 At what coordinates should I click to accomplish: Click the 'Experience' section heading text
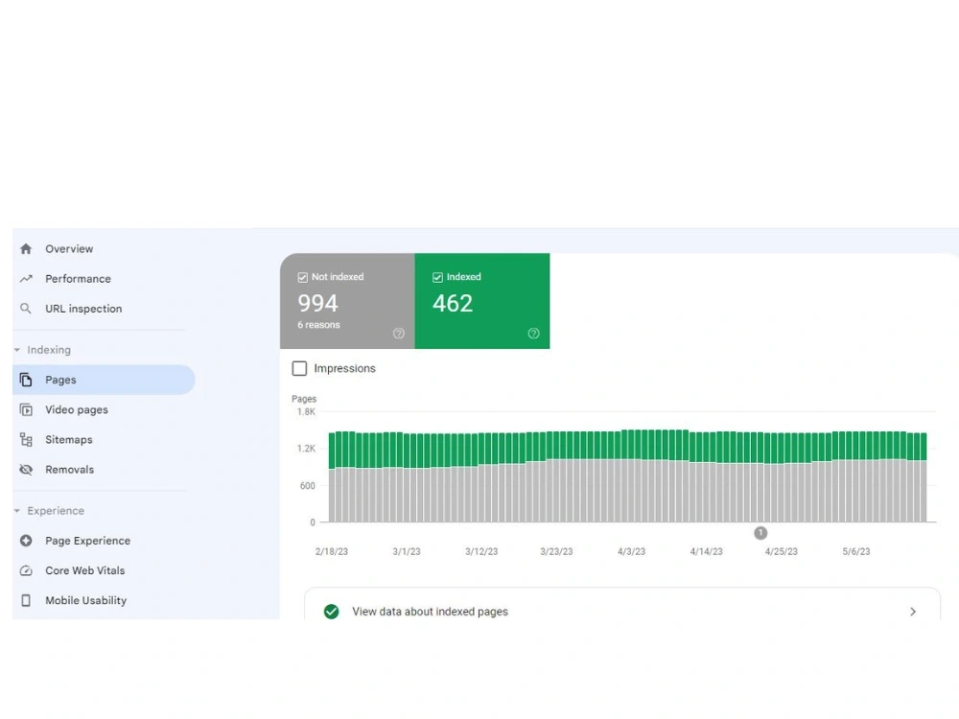(56, 511)
